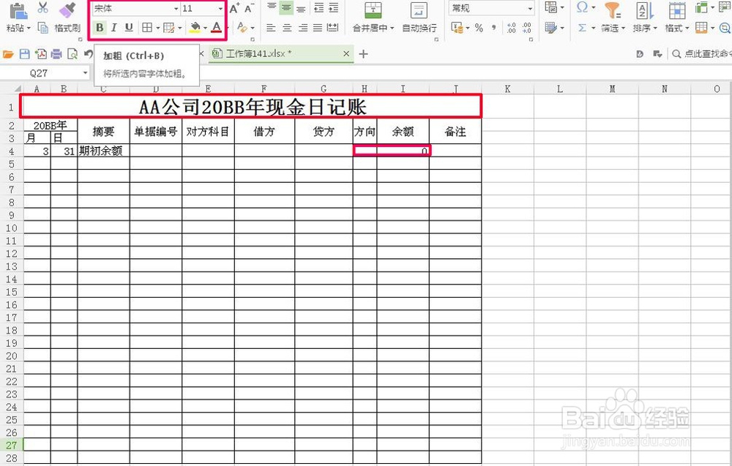Image resolution: width=732 pixels, height=466 pixels.
Task: Click the increase decimal places icon
Action: [x=511, y=28]
